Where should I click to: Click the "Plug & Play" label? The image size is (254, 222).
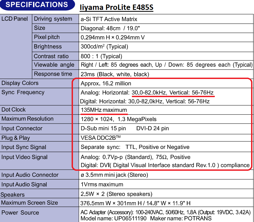click(x=15, y=138)
